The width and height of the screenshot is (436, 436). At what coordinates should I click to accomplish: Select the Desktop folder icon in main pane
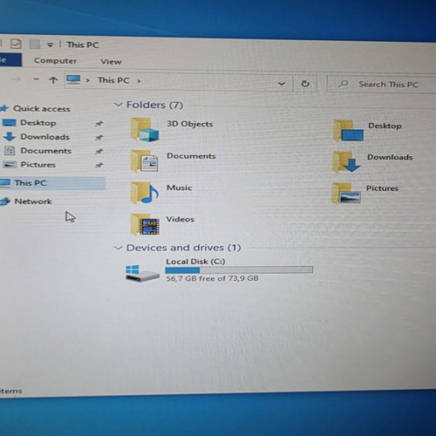348,131
